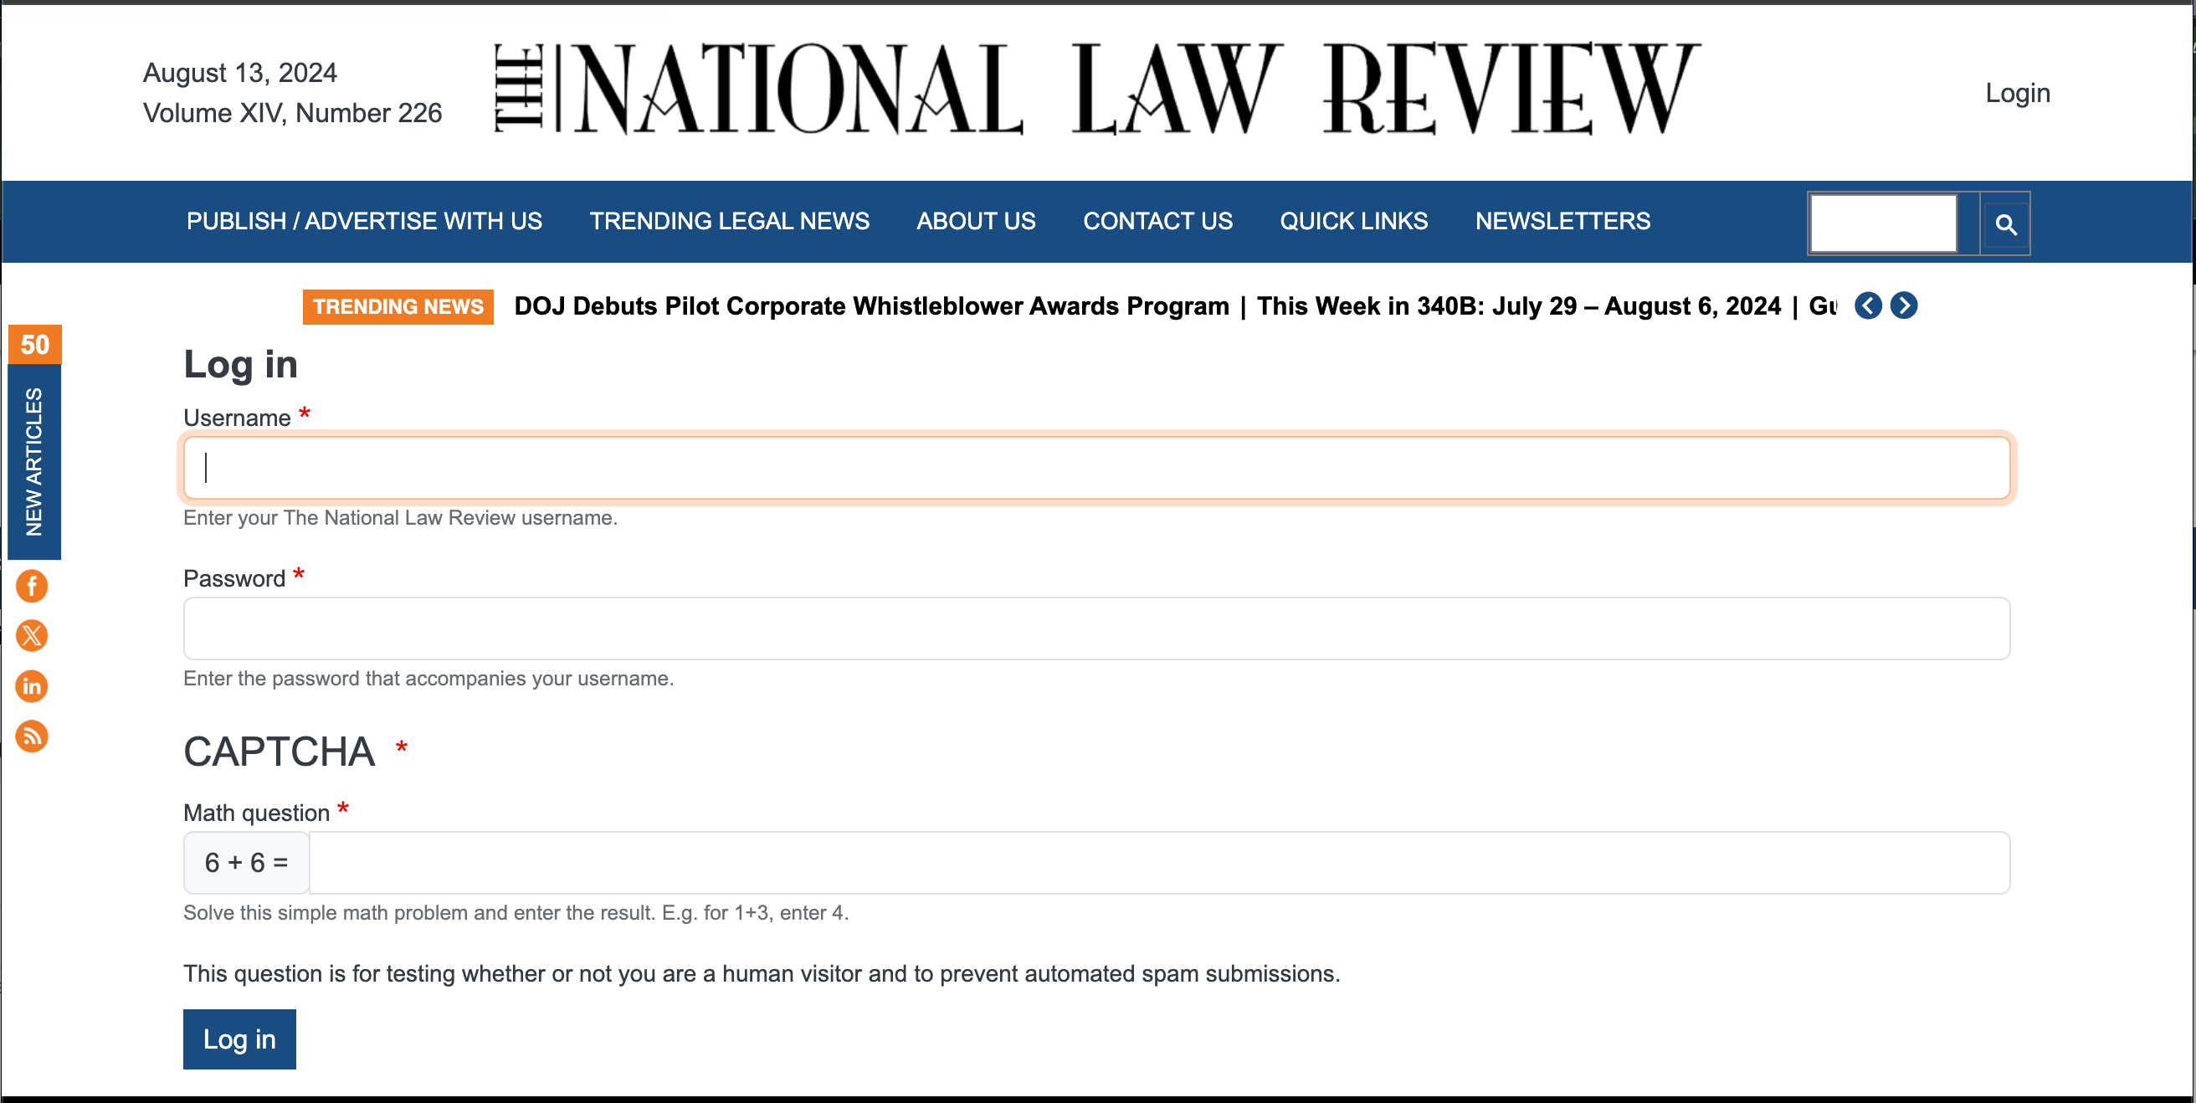Open DOJ Debuts Pilot Whistleblower article

[x=871, y=306]
